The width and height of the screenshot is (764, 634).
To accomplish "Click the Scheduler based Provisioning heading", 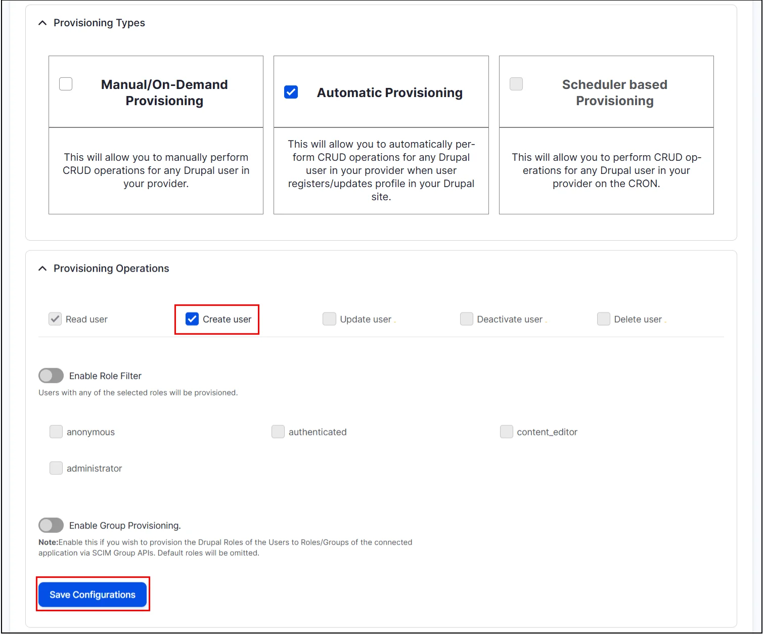I will click(615, 93).
